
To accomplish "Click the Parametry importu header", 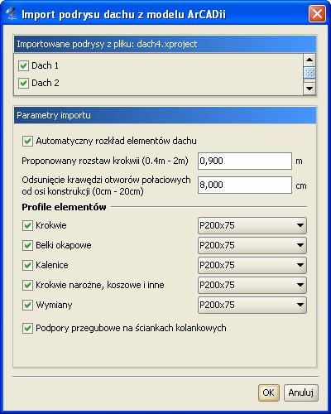I will click(165, 115).
